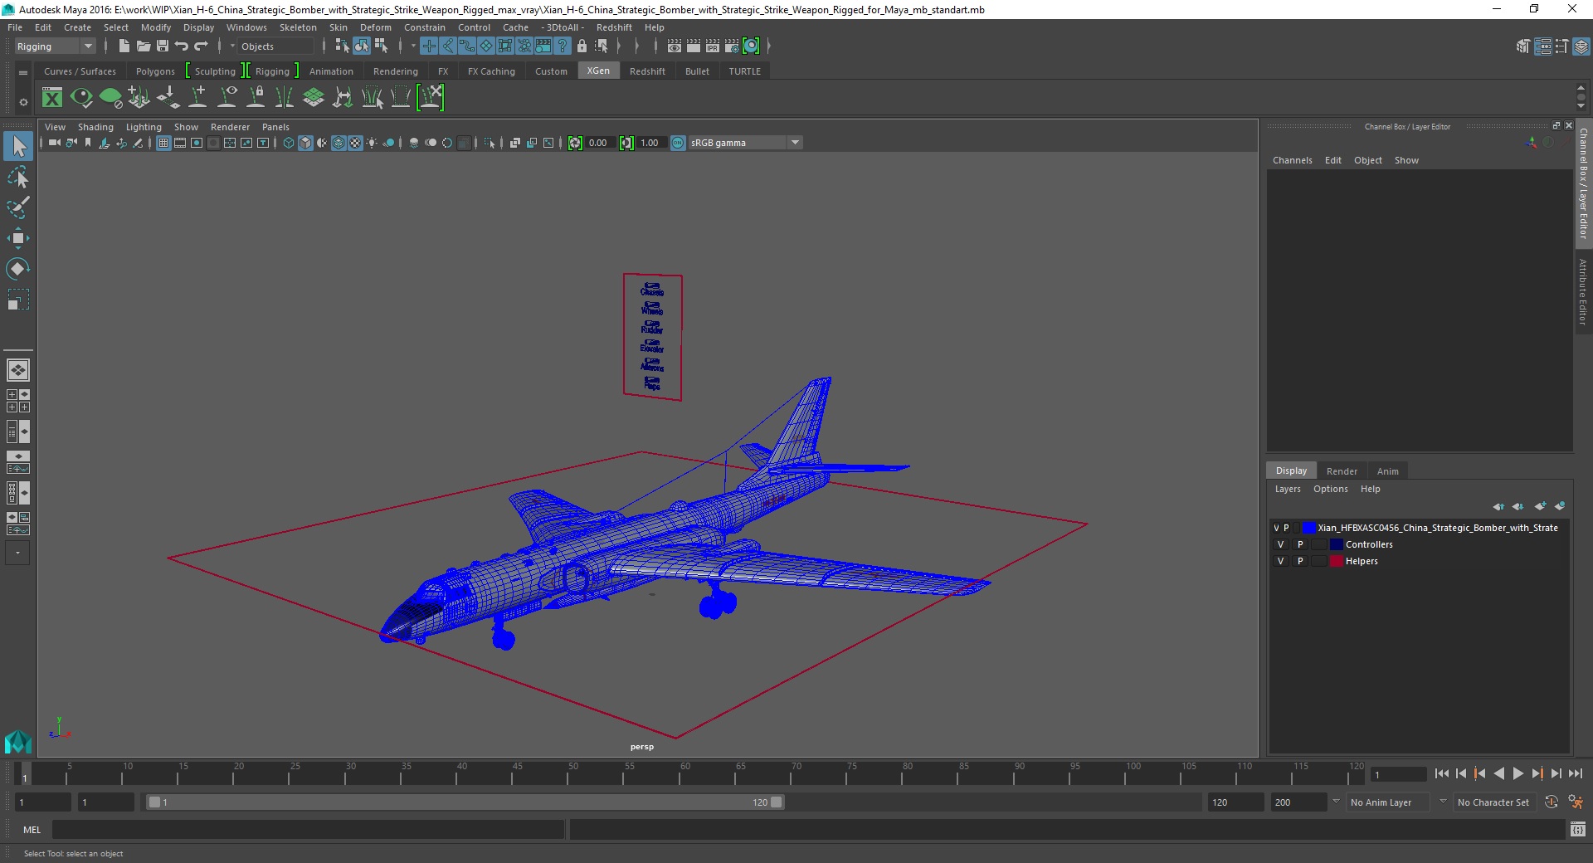Click the MEL command input field
This screenshot has height=863, width=1593.
pyautogui.click(x=308, y=829)
